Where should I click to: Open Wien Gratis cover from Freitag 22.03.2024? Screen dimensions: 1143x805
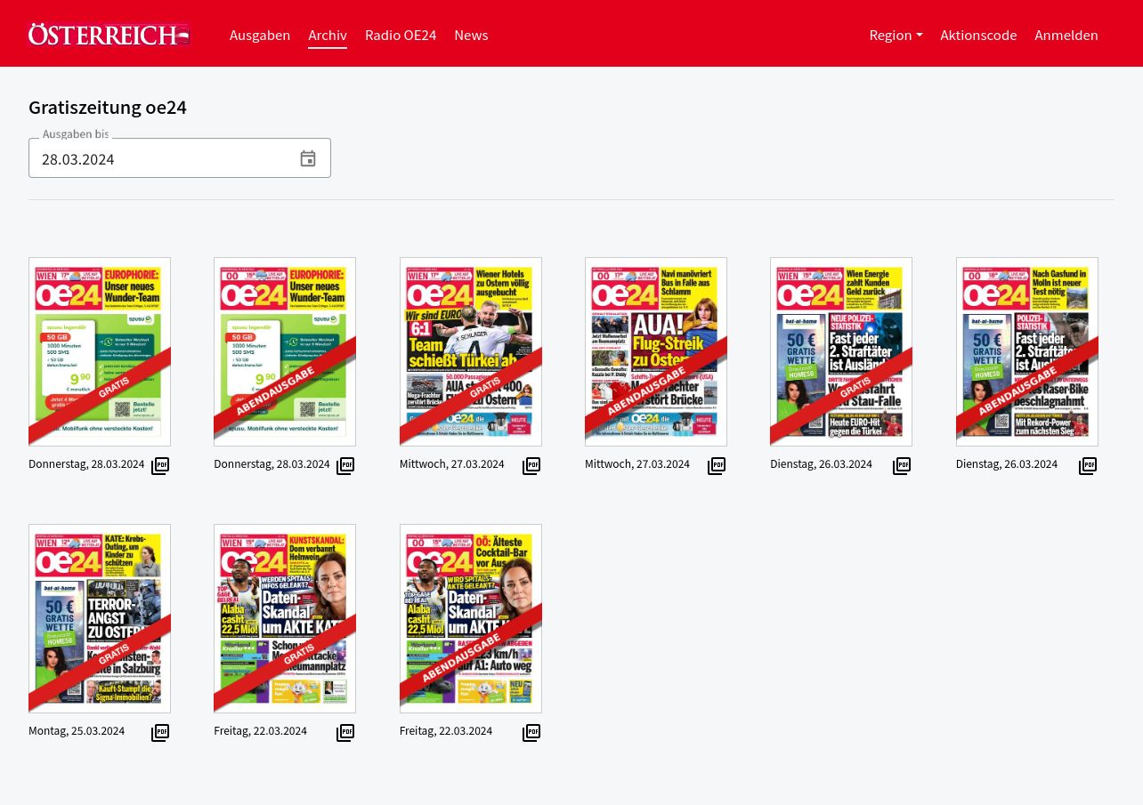(285, 618)
